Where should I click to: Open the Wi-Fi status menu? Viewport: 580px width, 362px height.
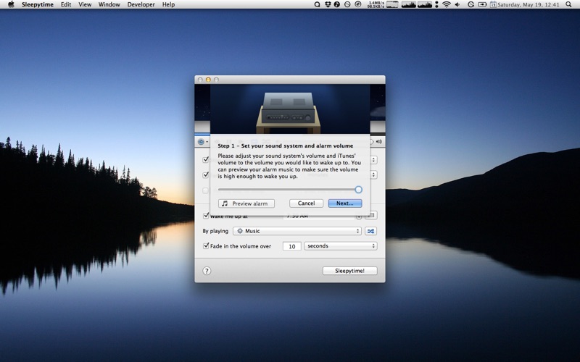pos(447,4)
